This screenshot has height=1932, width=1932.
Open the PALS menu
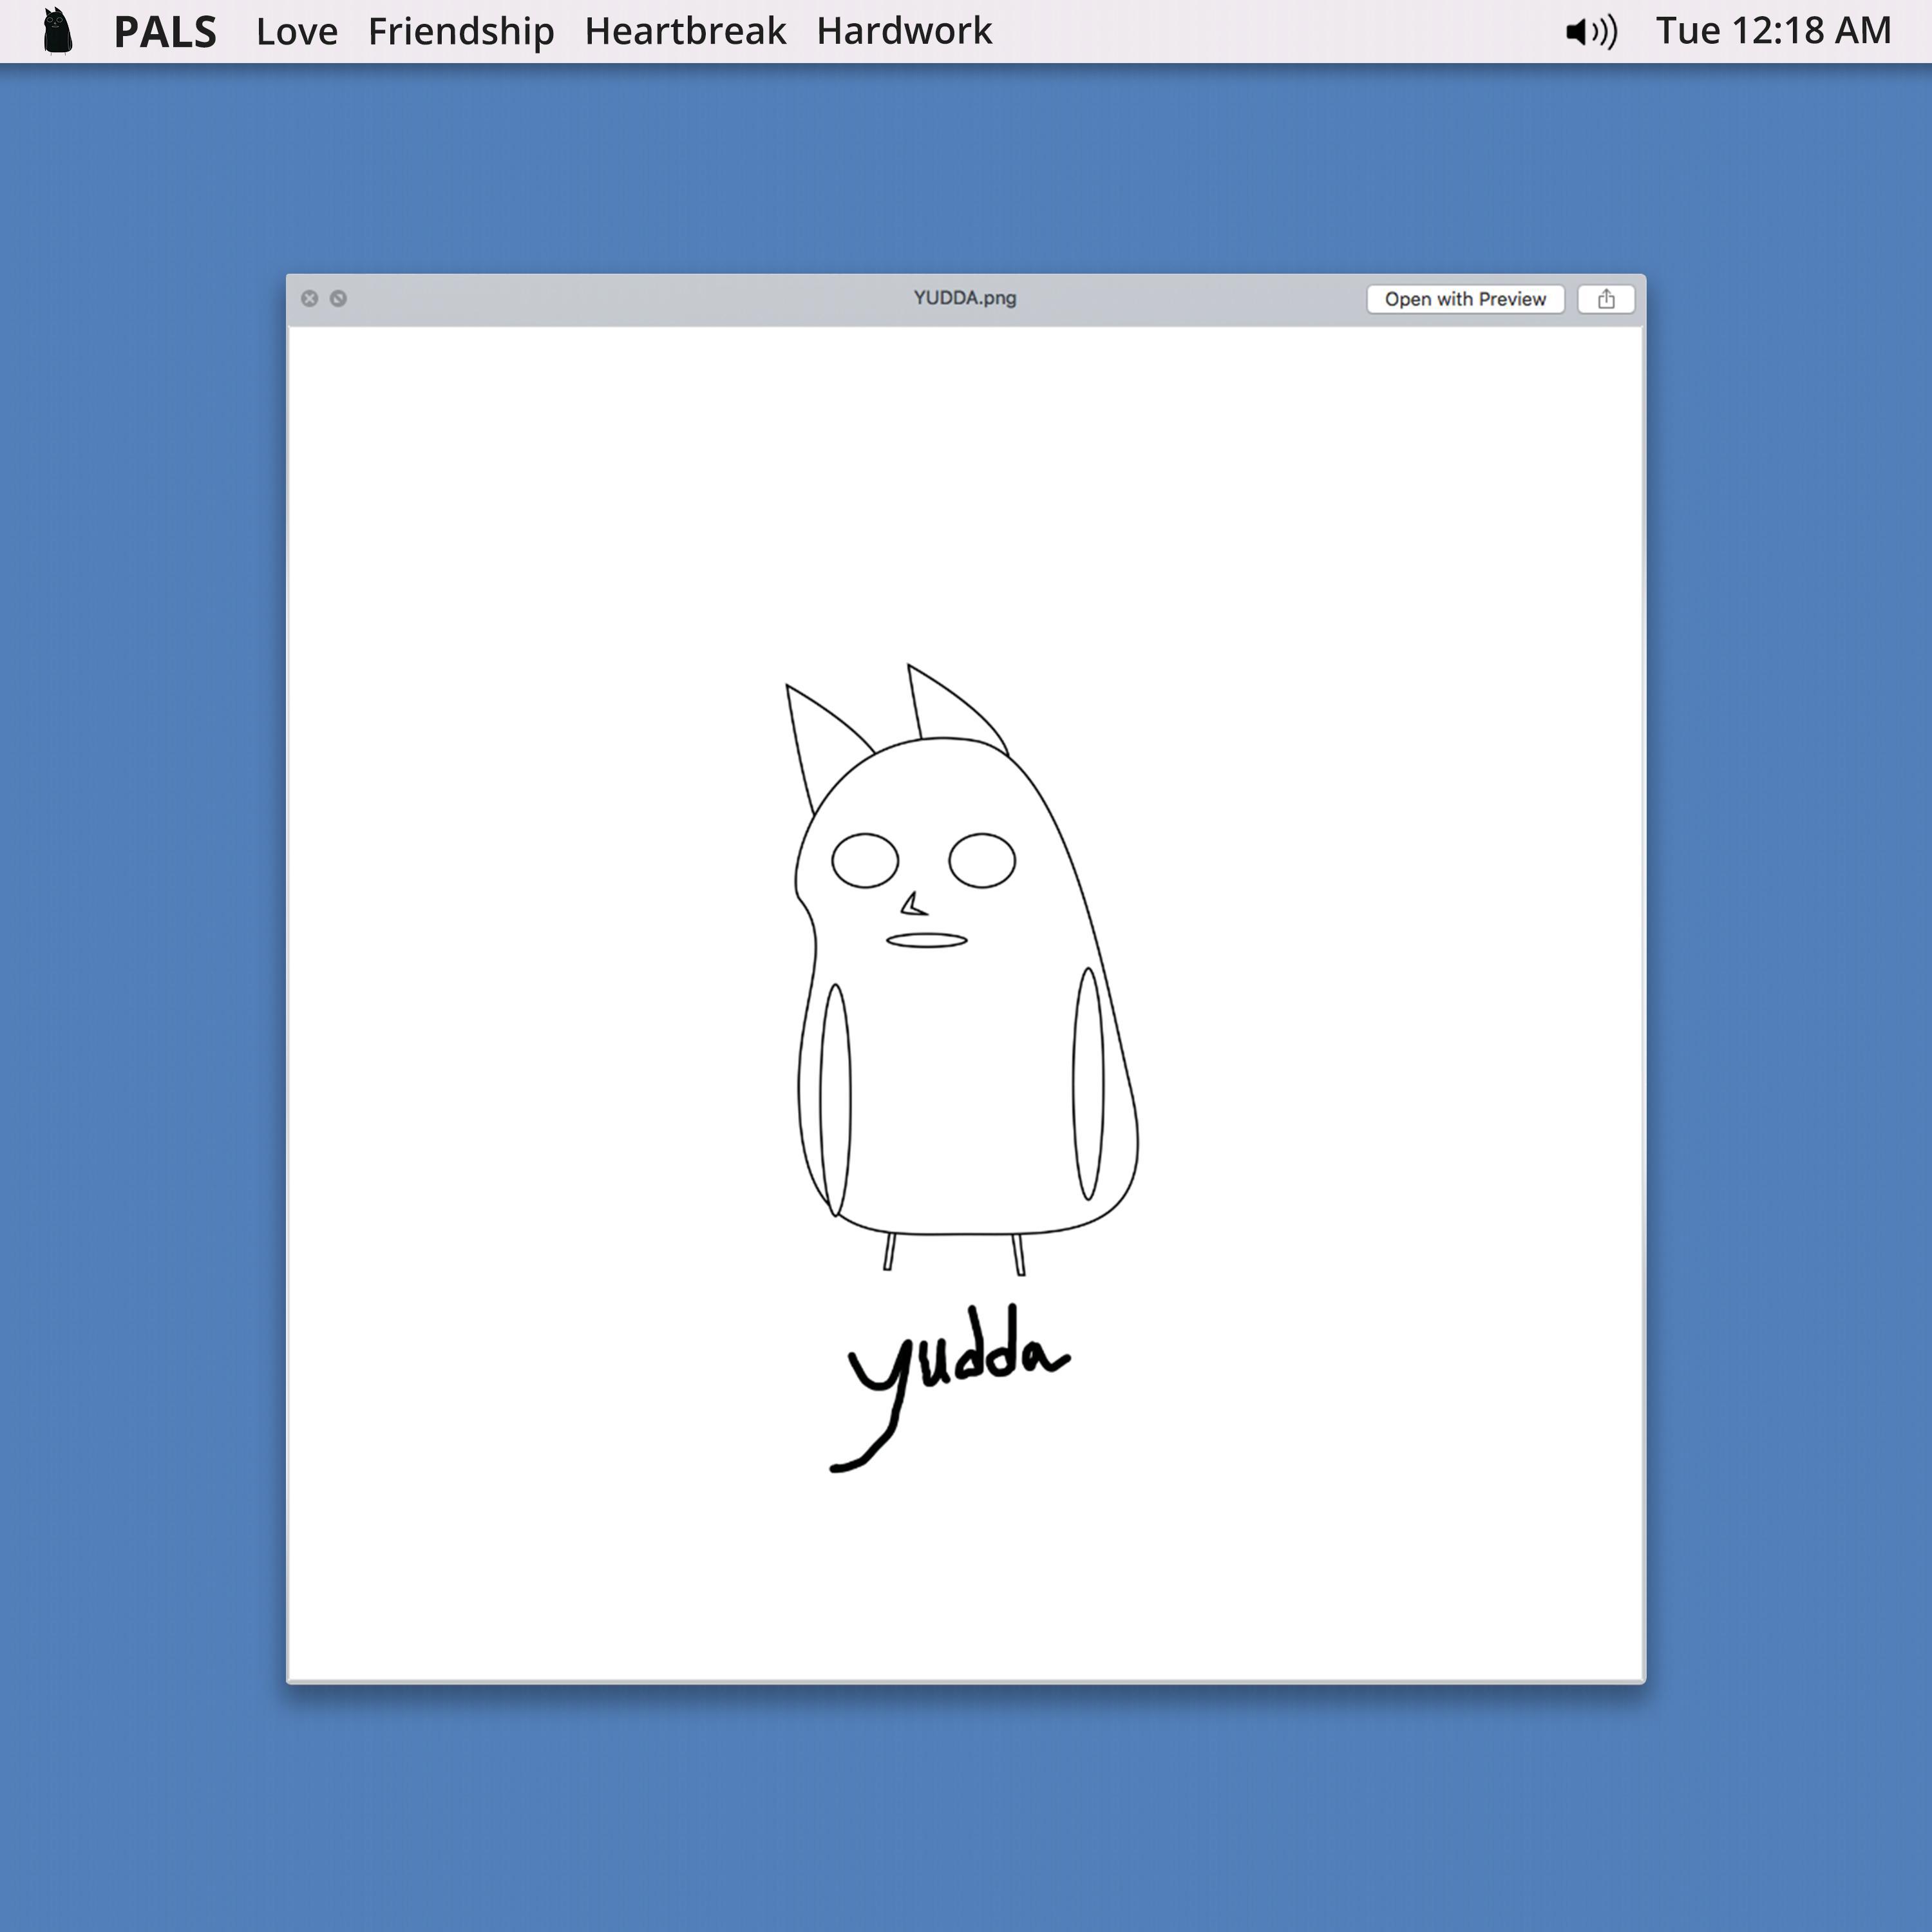point(165,32)
